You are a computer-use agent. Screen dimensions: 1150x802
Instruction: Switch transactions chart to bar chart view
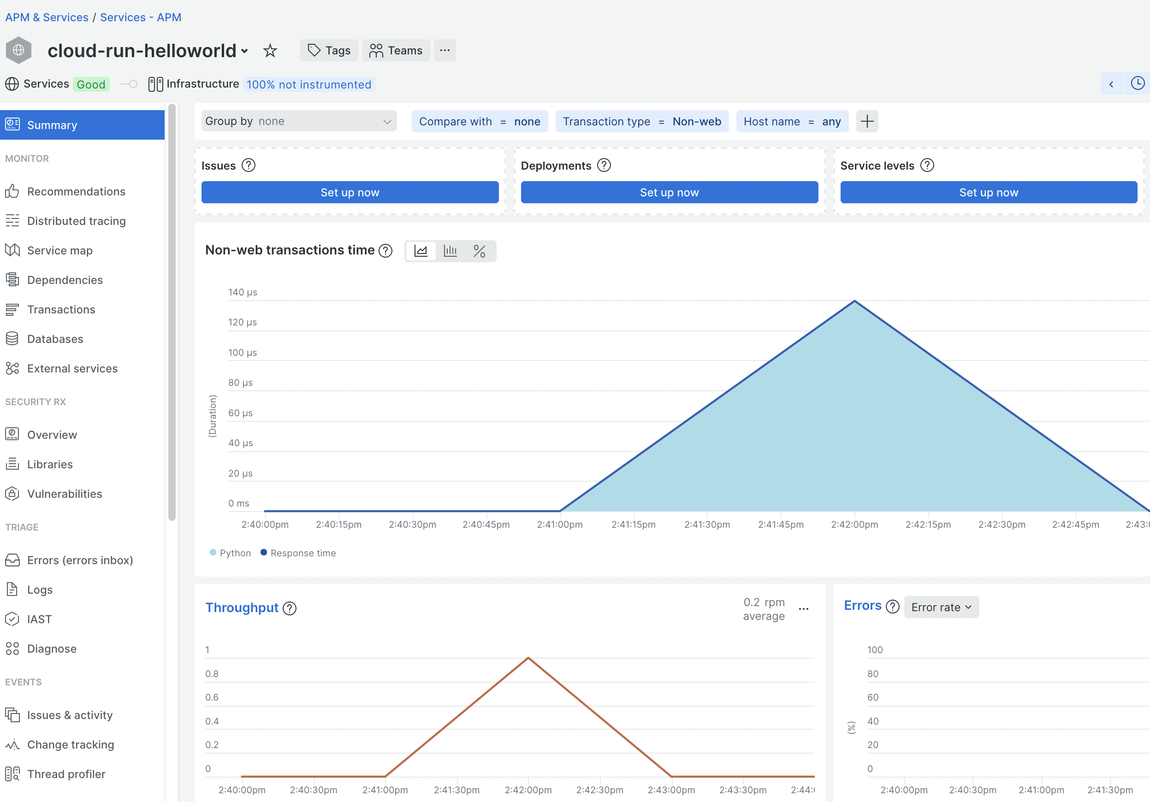(451, 251)
